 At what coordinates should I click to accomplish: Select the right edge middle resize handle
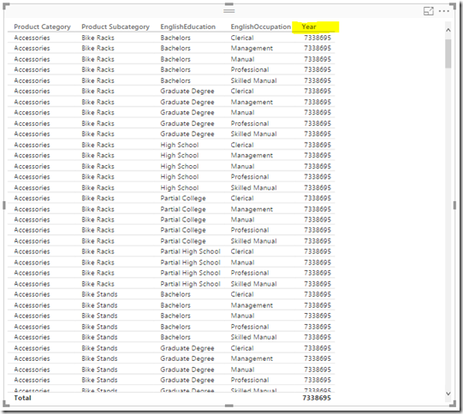(454, 205)
